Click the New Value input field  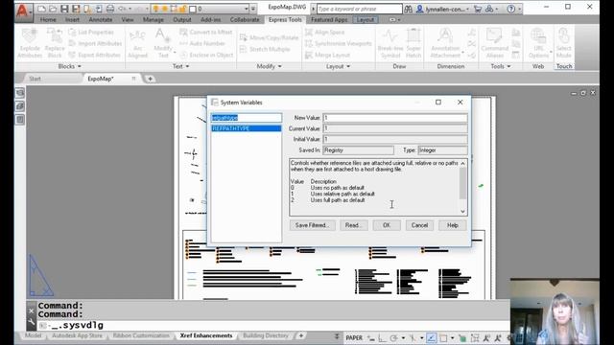(394, 118)
